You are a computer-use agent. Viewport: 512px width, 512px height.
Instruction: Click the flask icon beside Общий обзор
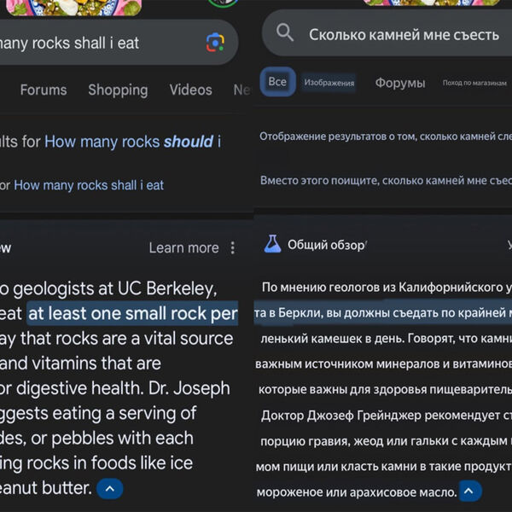272,245
